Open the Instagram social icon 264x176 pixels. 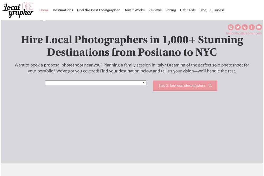245,27
